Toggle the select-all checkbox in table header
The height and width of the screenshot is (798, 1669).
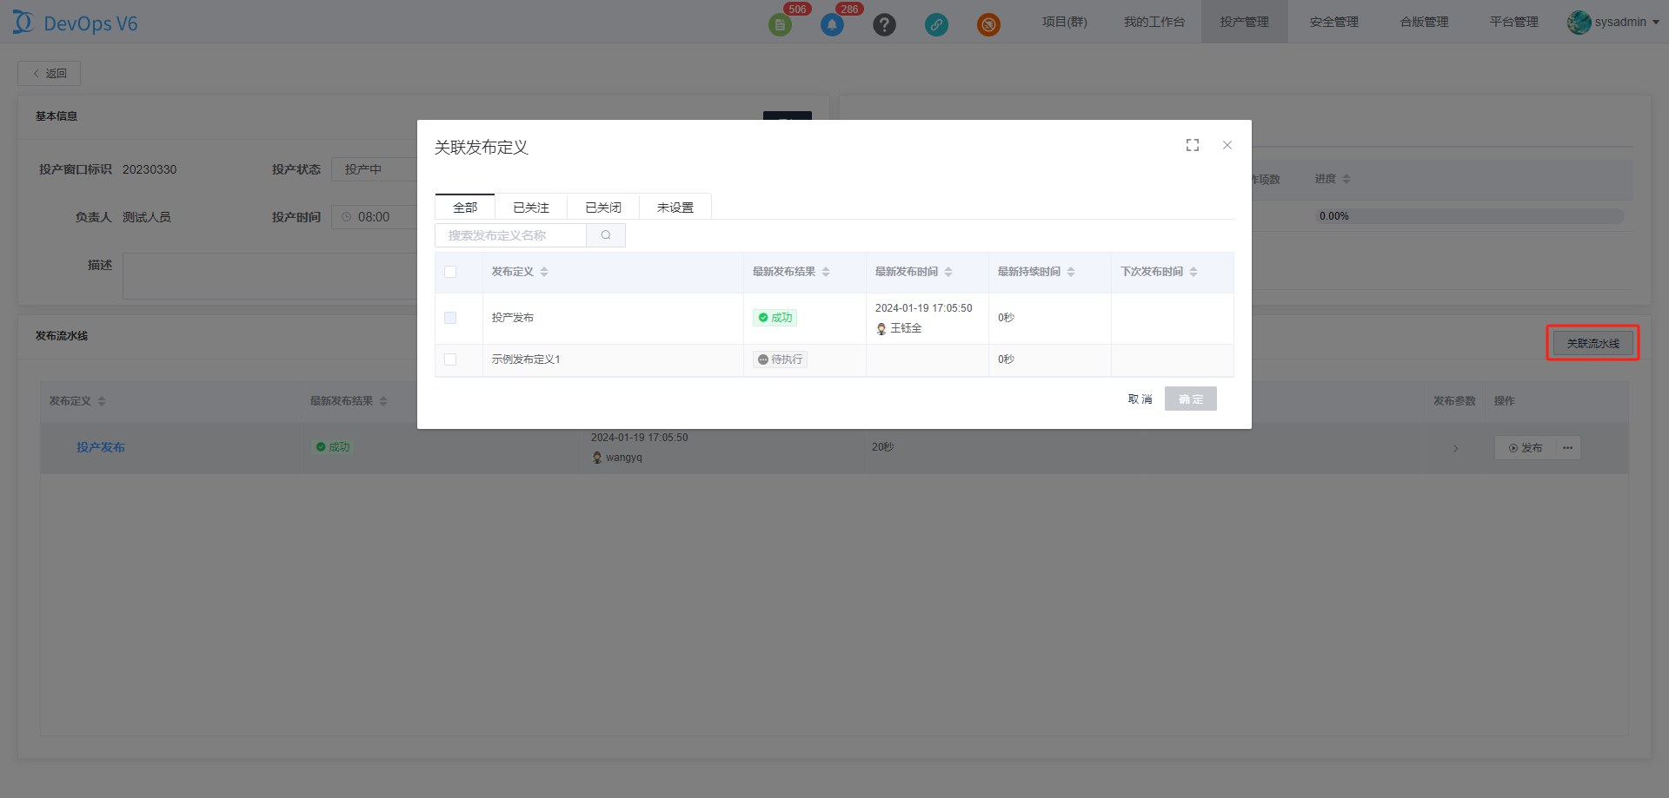pos(450,272)
